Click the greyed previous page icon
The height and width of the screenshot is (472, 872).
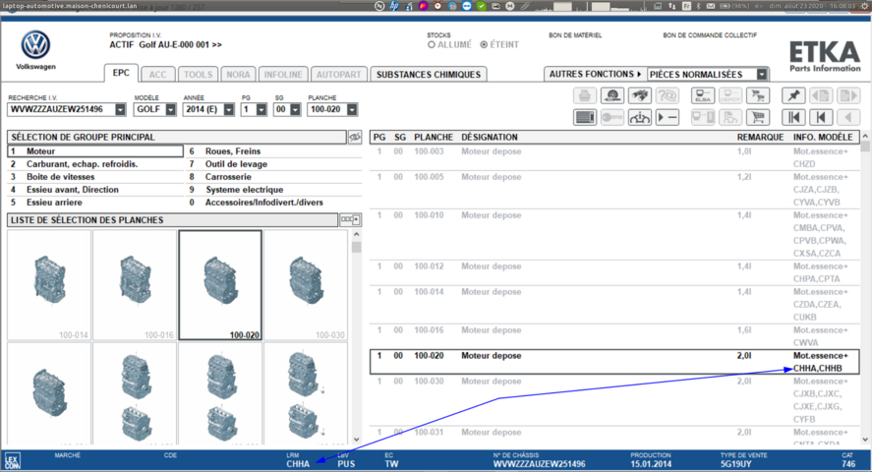pos(820,95)
